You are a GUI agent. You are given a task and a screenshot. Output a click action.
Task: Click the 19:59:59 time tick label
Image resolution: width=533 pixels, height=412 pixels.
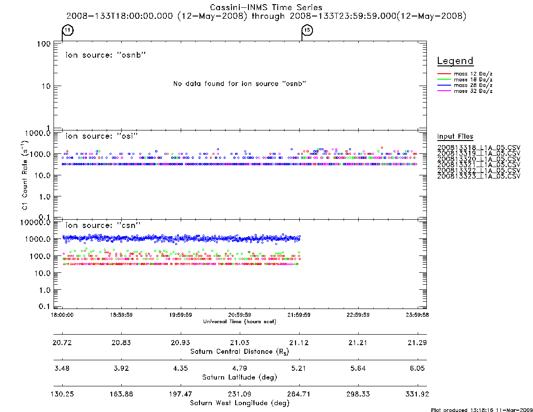coord(181,315)
